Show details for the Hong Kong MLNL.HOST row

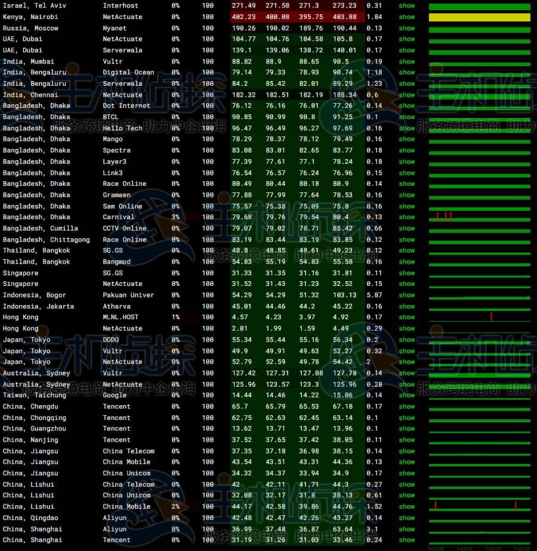[406, 317]
